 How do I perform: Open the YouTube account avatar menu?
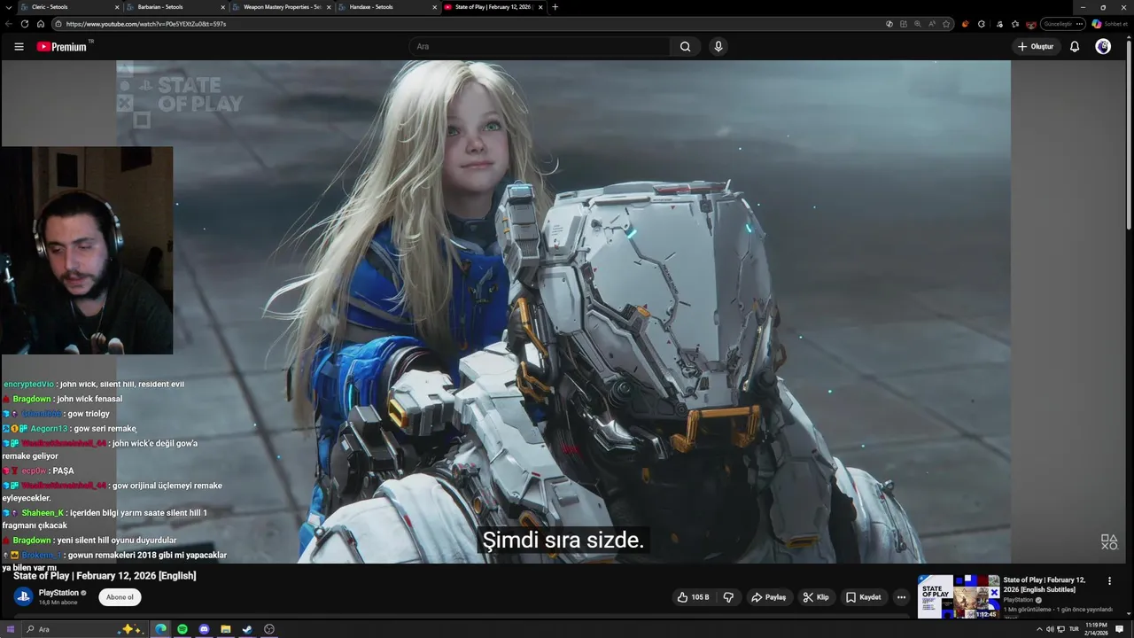tap(1103, 47)
